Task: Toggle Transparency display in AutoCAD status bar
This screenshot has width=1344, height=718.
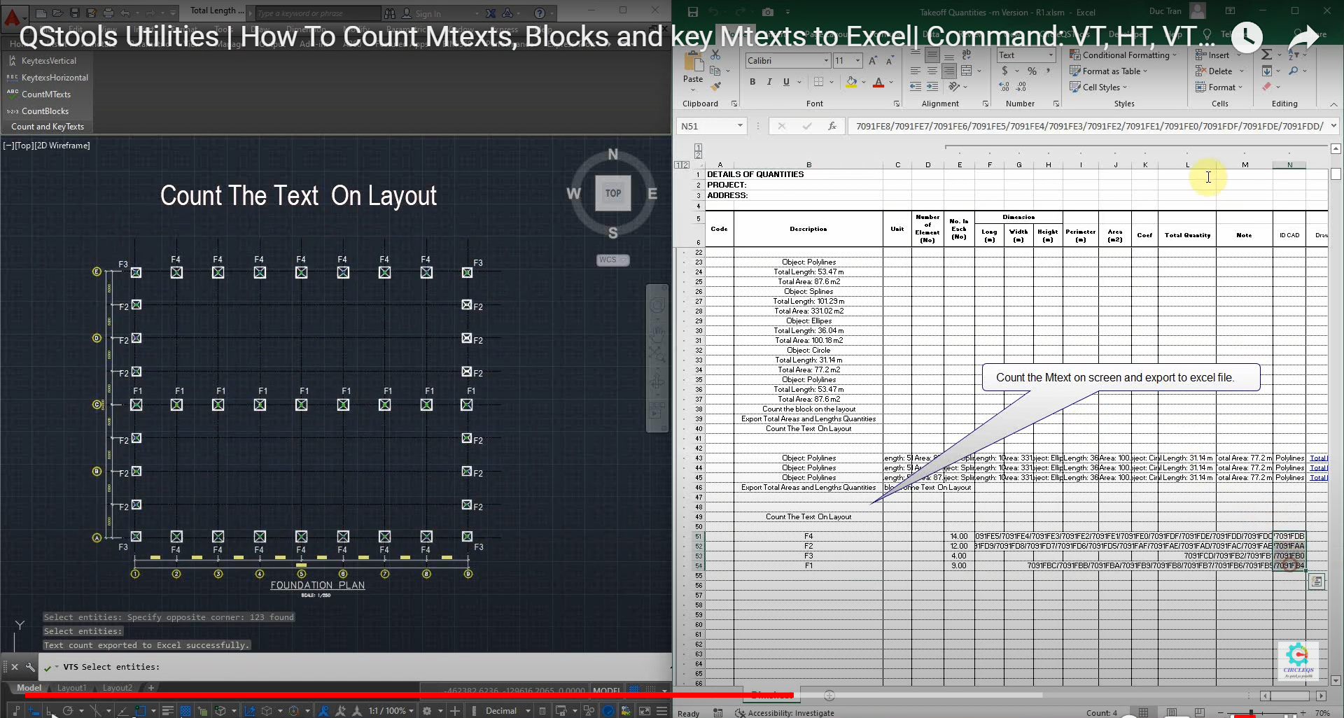Action: point(185,711)
